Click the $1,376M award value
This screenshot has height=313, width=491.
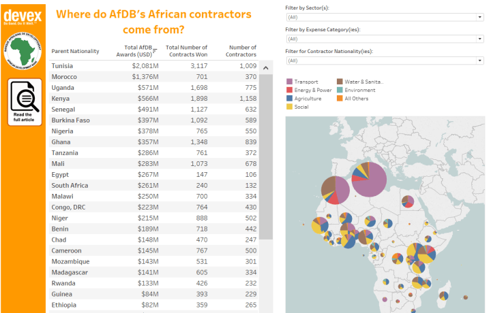tap(145, 77)
